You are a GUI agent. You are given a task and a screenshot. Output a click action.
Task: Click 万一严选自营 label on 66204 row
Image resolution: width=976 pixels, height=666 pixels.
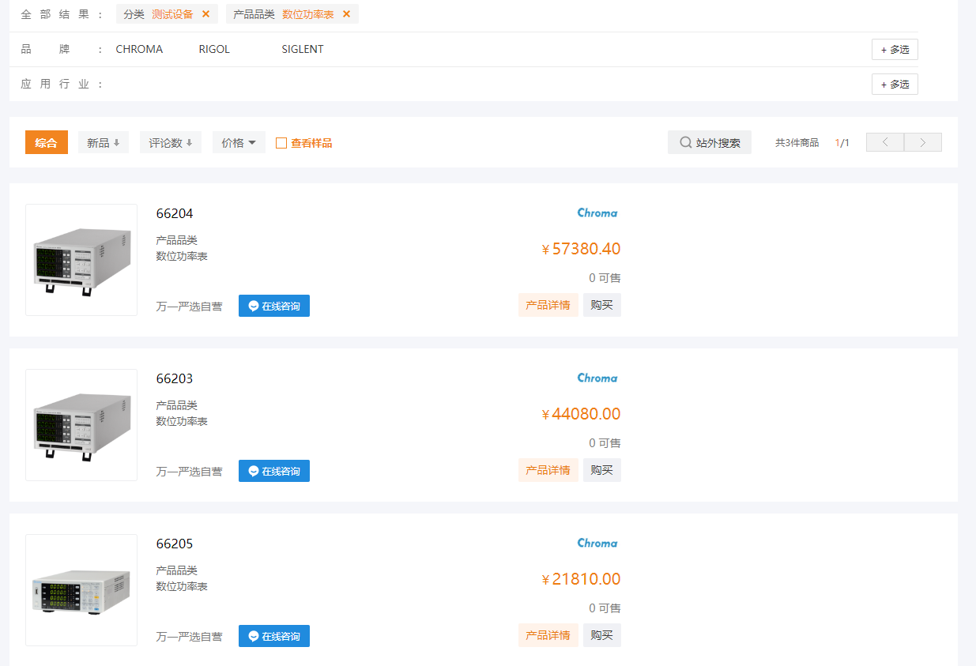click(x=190, y=307)
